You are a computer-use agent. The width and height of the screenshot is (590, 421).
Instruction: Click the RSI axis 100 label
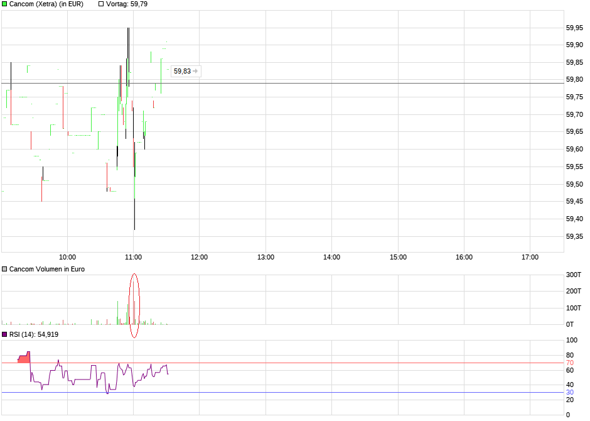tap(572, 340)
